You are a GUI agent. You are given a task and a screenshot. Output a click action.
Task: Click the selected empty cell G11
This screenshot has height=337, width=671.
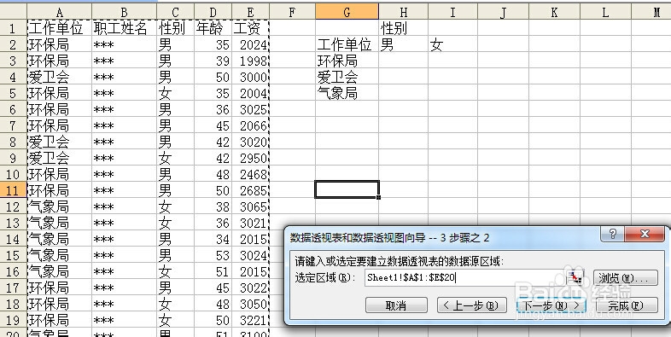347,189
